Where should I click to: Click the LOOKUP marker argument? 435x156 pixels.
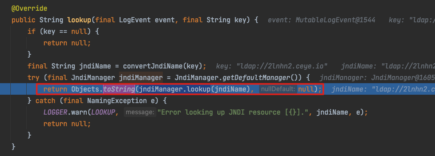coord(103,112)
